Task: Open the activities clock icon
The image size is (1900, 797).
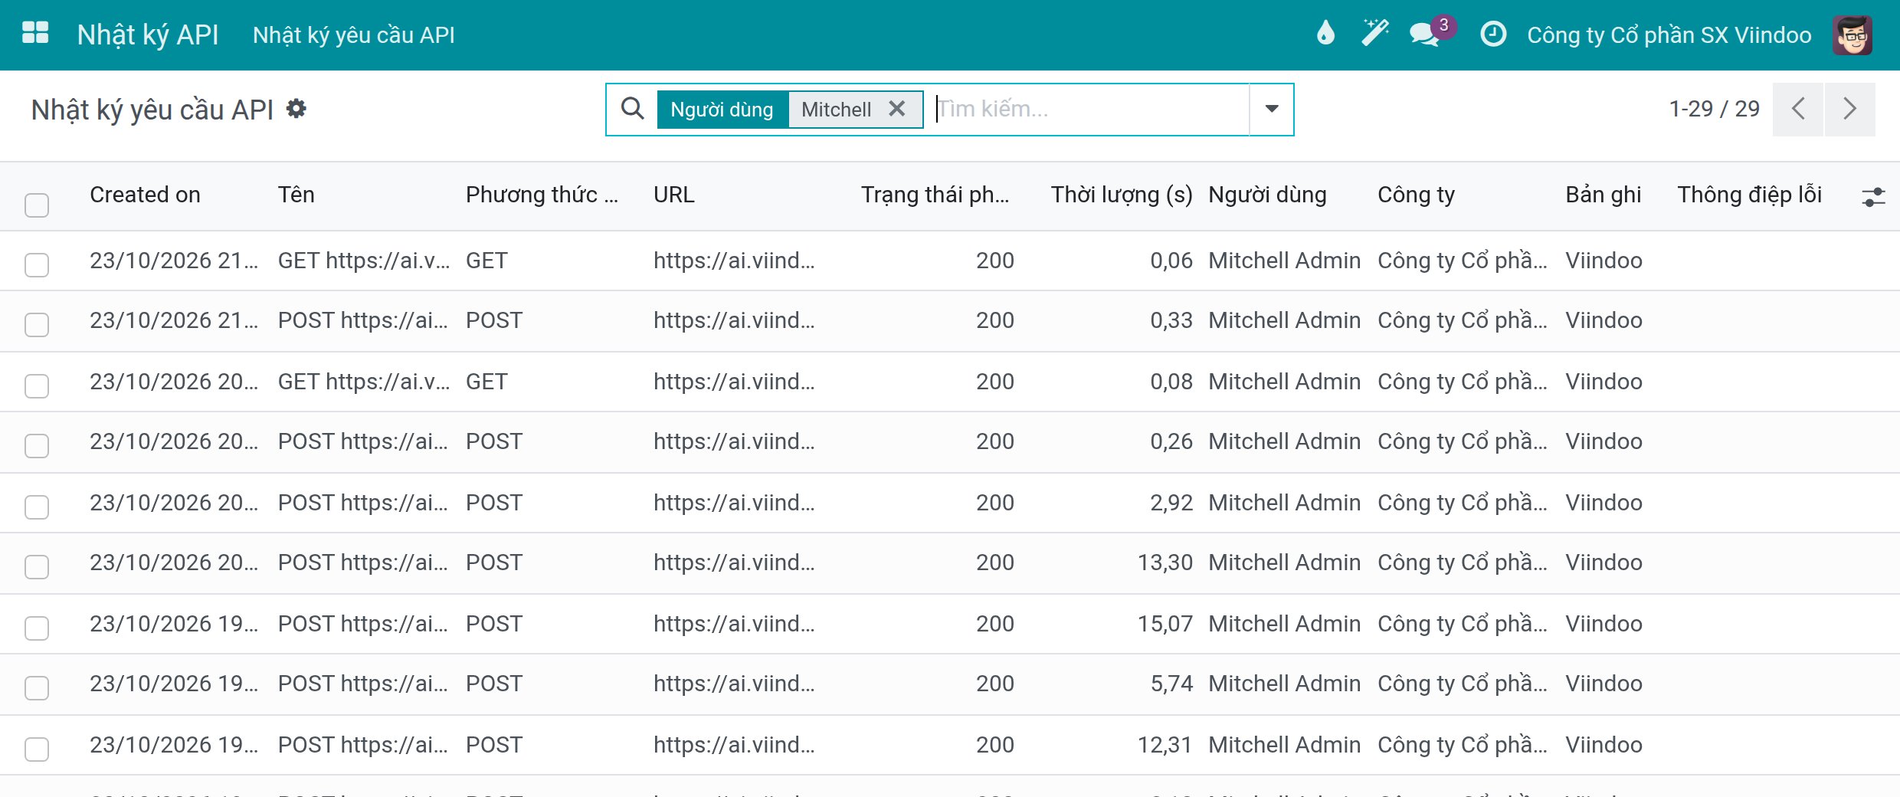Action: tap(1493, 34)
